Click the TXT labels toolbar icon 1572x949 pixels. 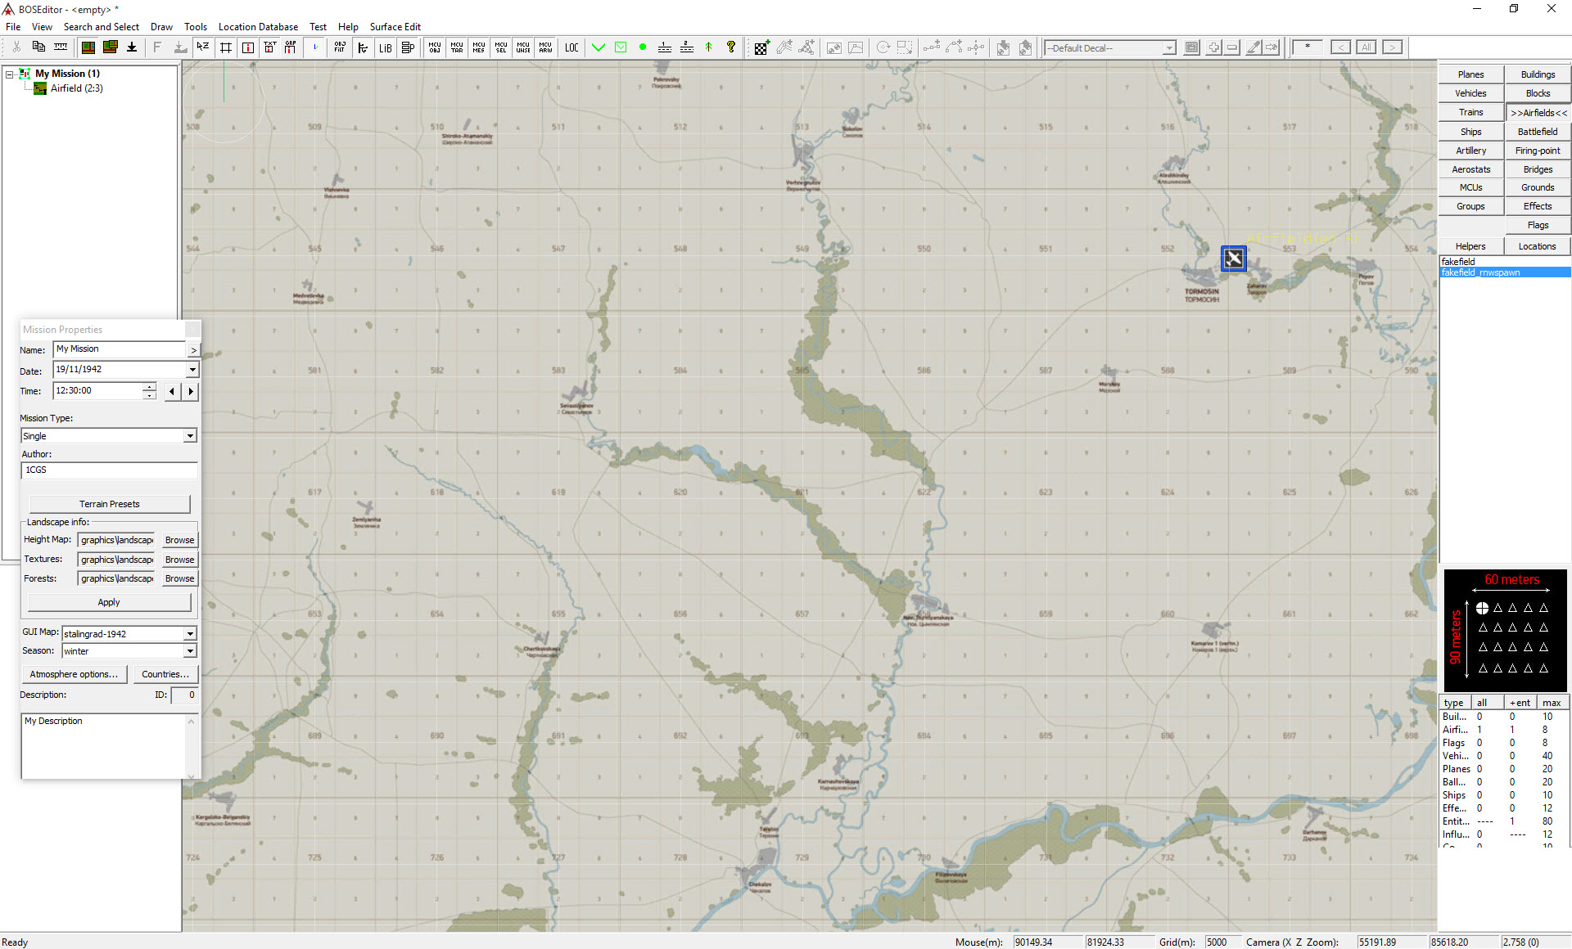tap(270, 47)
